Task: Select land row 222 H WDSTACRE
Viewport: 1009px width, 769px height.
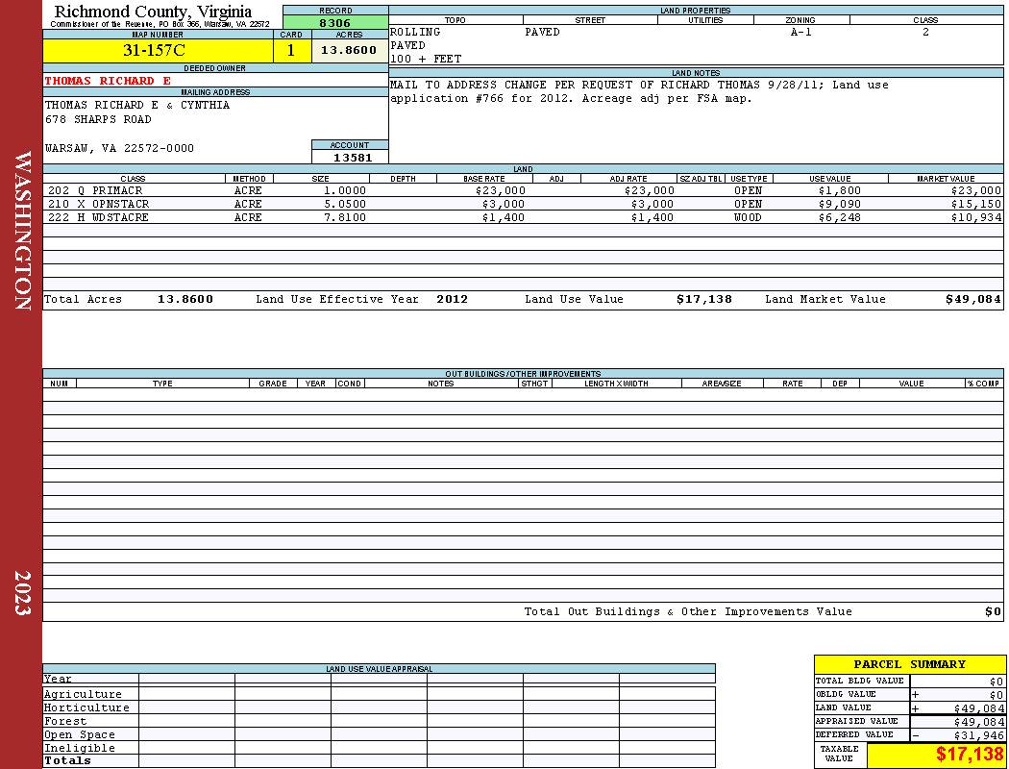Action: click(523, 217)
